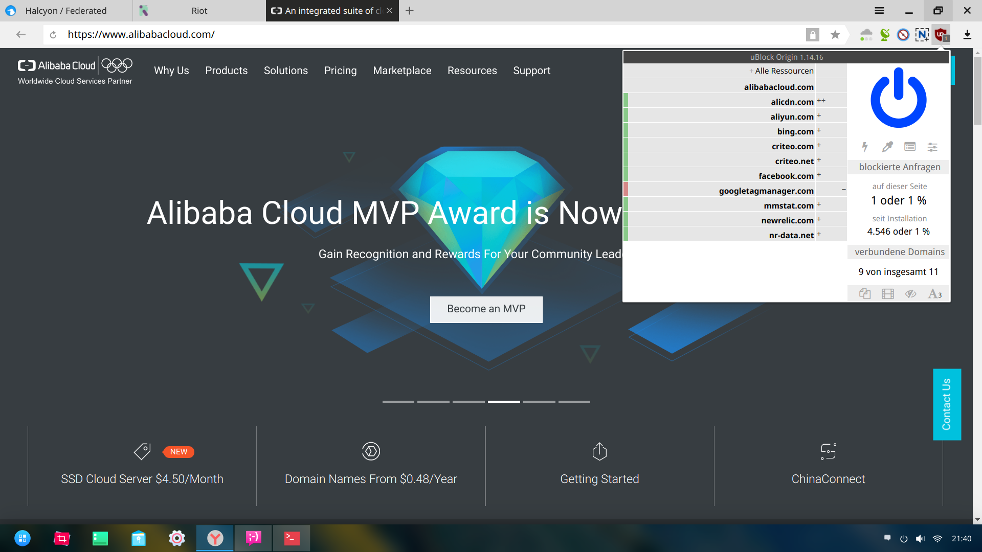Open the terminal app in taskbar
Viewport: 982px width, 552px height.
292,538
